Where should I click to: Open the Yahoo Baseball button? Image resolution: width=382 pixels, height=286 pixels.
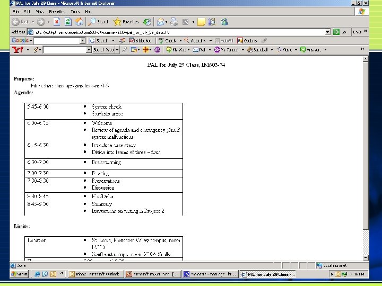257,50
